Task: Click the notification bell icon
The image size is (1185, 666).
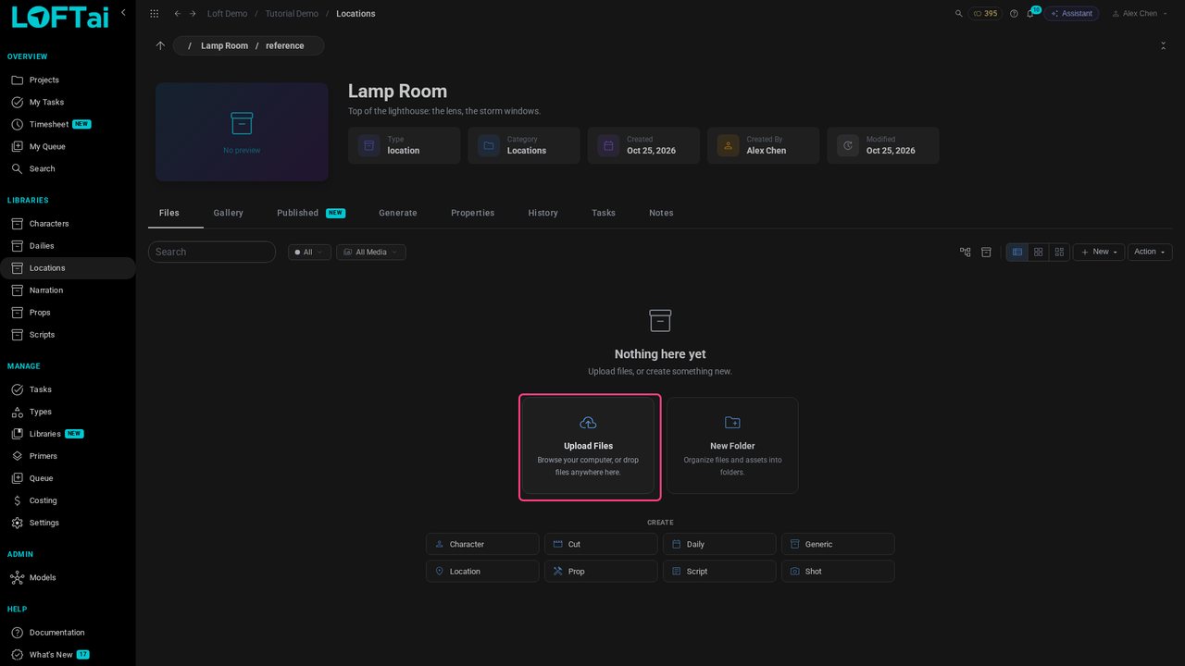Action: (1029, 14)
